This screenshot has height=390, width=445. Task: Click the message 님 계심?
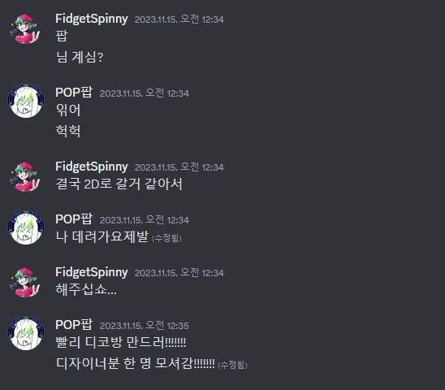(80, 57)
